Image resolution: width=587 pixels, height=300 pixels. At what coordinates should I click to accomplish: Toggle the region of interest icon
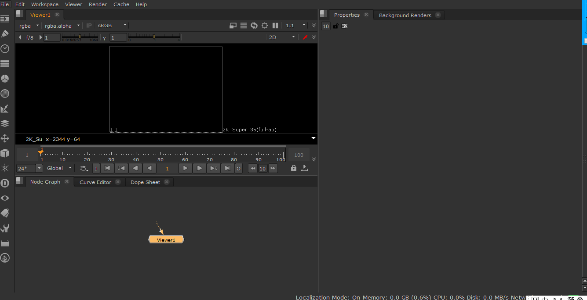point(265,25)
